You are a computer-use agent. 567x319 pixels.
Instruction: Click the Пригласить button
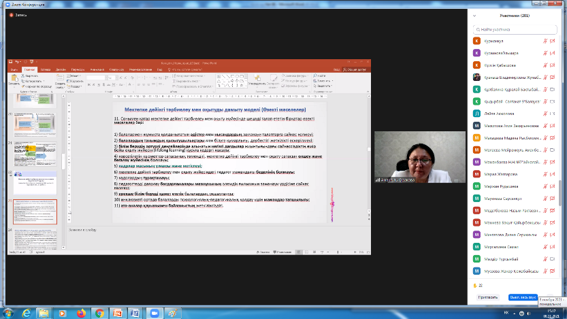pos(487,297)
